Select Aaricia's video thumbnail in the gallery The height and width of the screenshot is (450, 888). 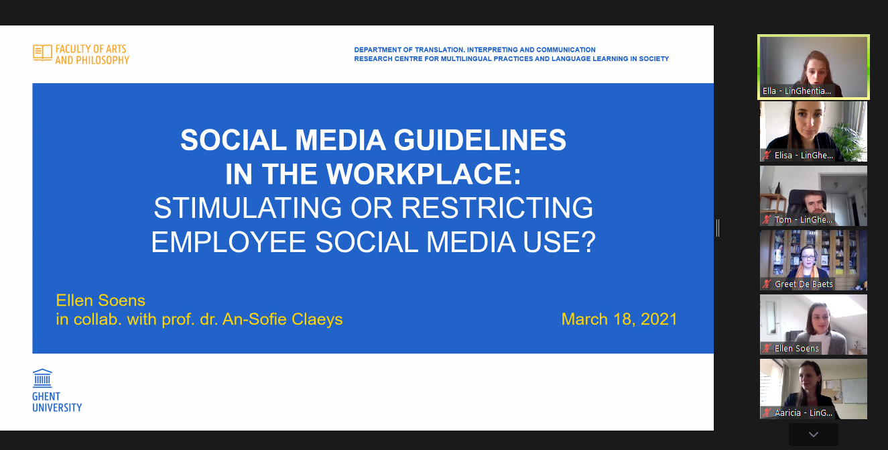[x=813, y=389]
